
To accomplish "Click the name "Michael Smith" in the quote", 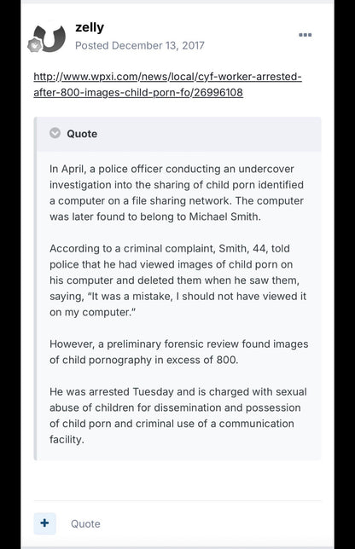I will point(224,217).
